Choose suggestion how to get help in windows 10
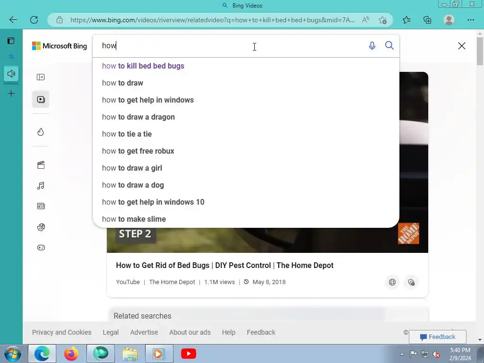Viewport: 484px width, 363px height. pos(246,202)
